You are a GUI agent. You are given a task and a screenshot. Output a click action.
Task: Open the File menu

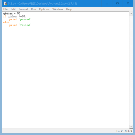point(5,9)
